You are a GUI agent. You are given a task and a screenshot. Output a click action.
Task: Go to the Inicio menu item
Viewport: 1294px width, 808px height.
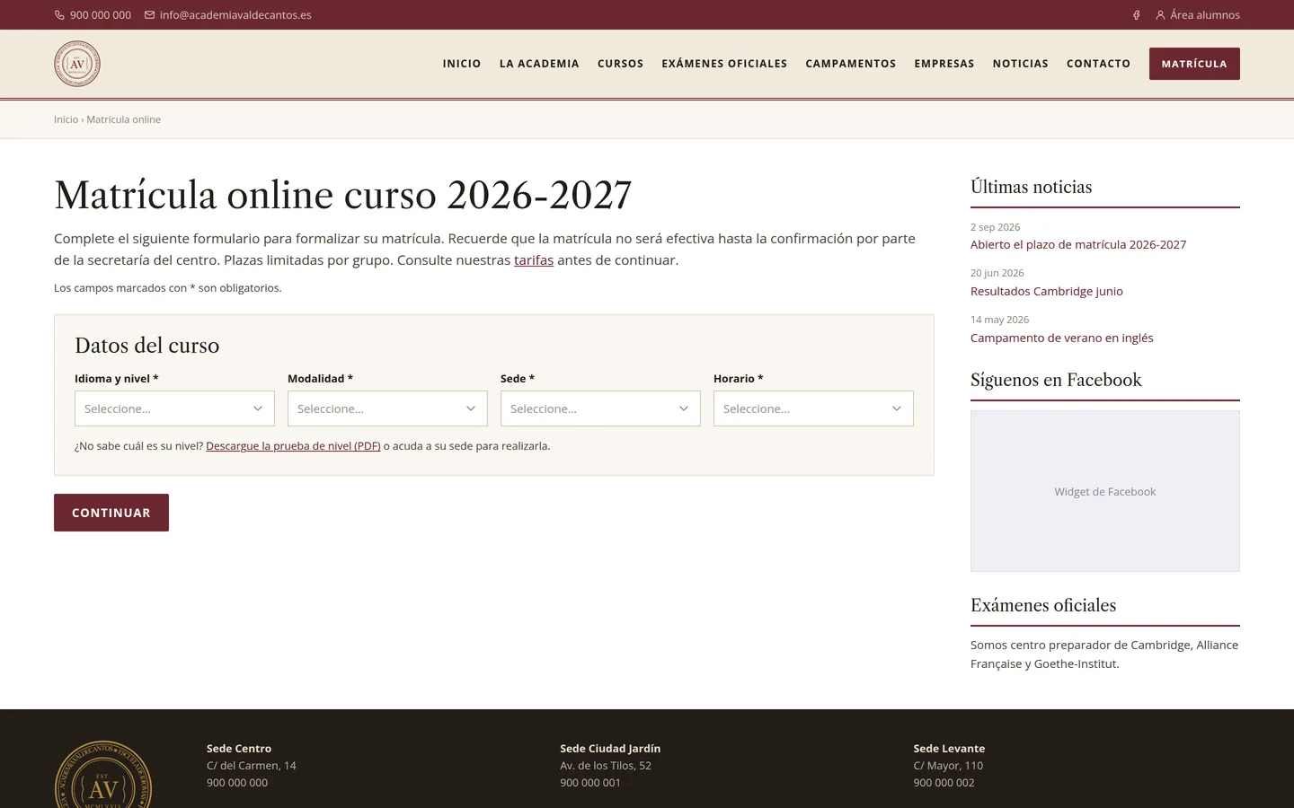[x=462, y=64]
